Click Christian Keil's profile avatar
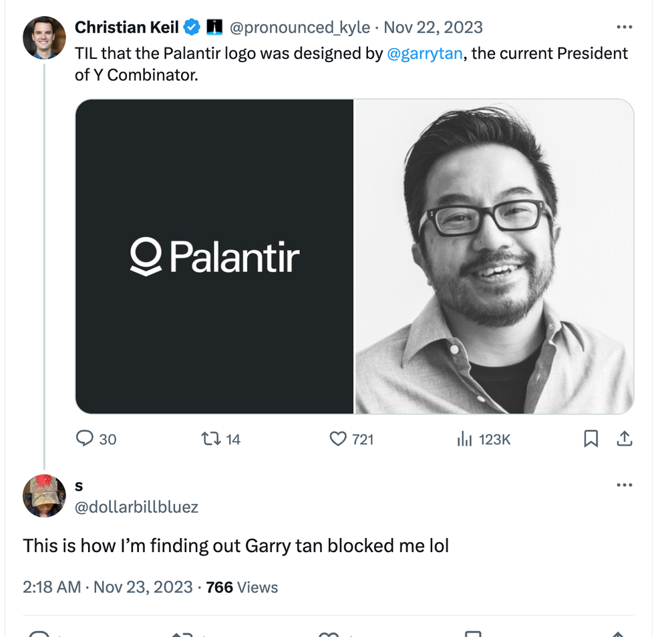The height and width of the screenshot is (637, 668). [43, 37]
